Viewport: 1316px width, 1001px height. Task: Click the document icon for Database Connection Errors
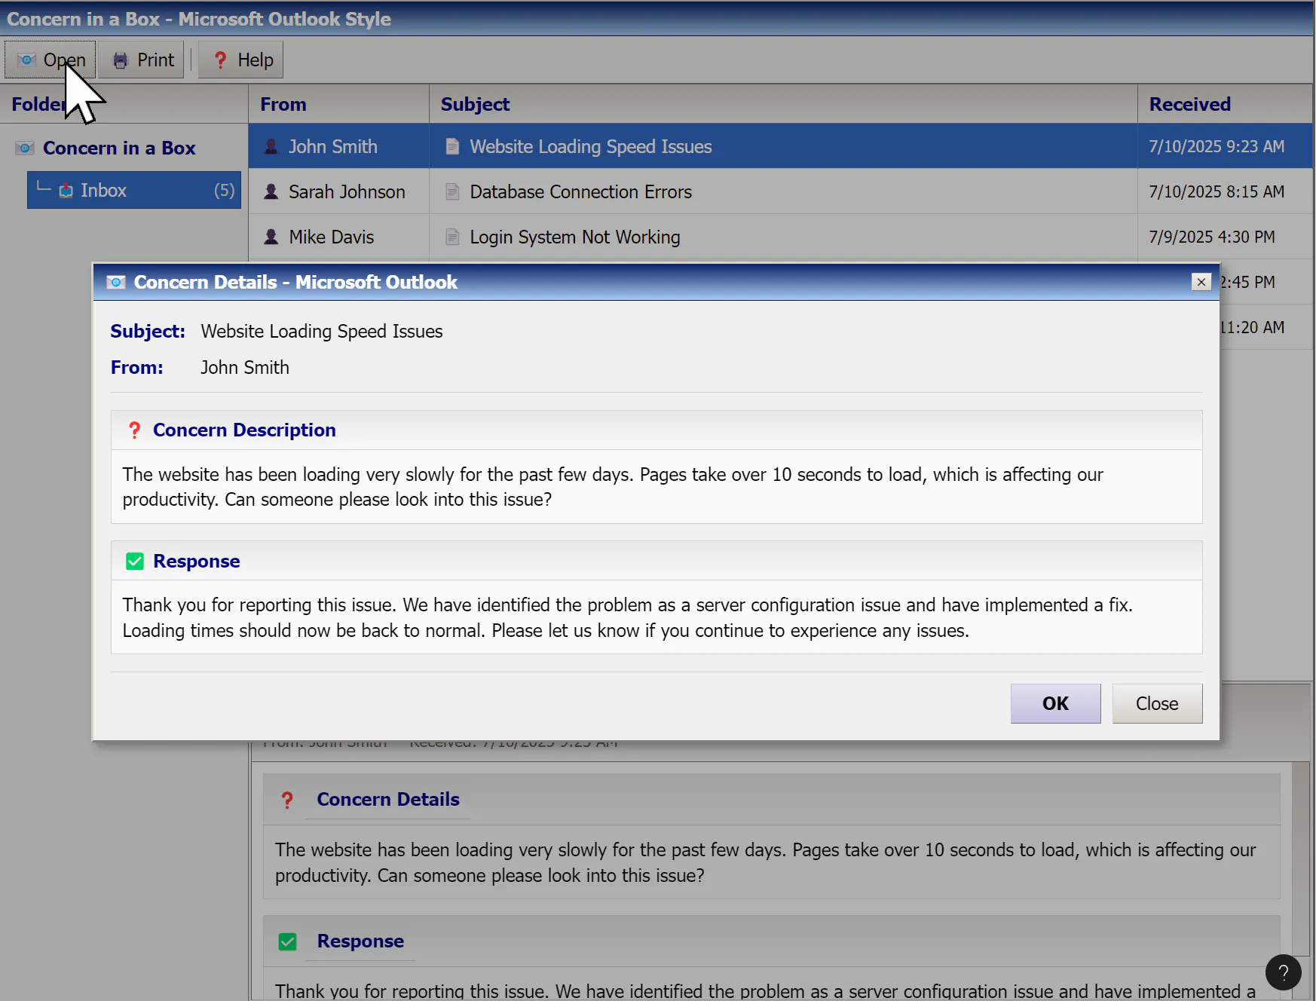pyautogui.click(x=452, y=191)
